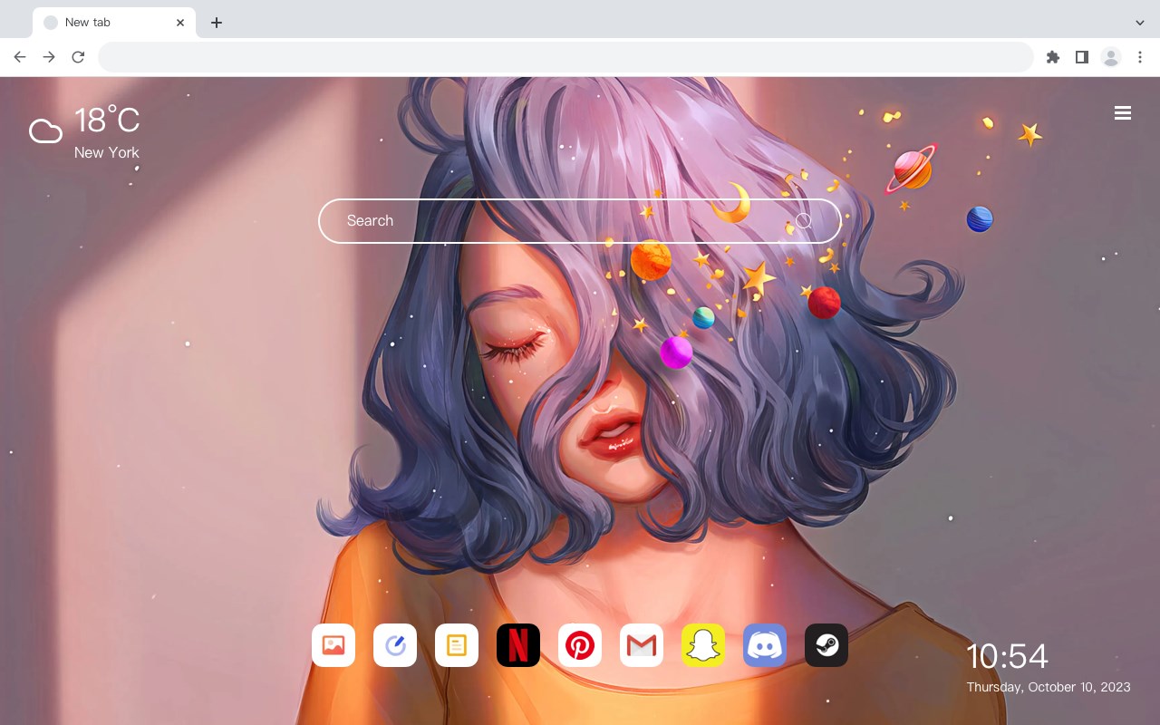Click the Thursday, October 10, 2023 date
1160x725 pixels.
tap(1049, 687)
